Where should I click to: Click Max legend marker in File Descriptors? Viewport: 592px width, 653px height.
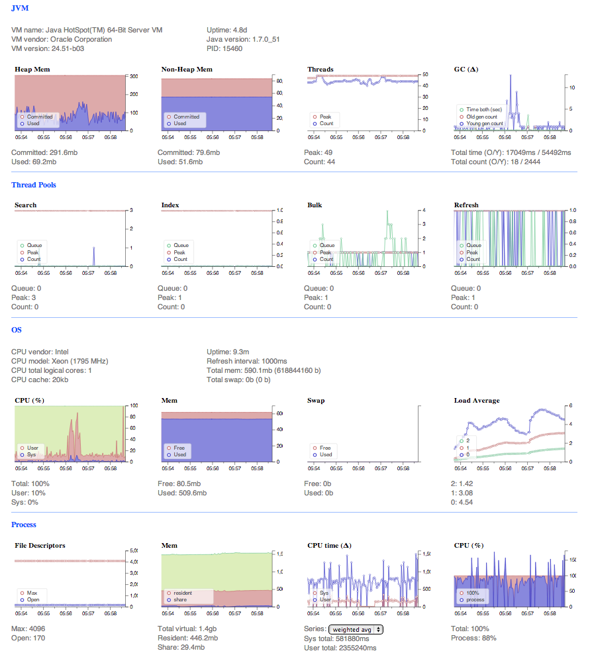pos(23,593)
